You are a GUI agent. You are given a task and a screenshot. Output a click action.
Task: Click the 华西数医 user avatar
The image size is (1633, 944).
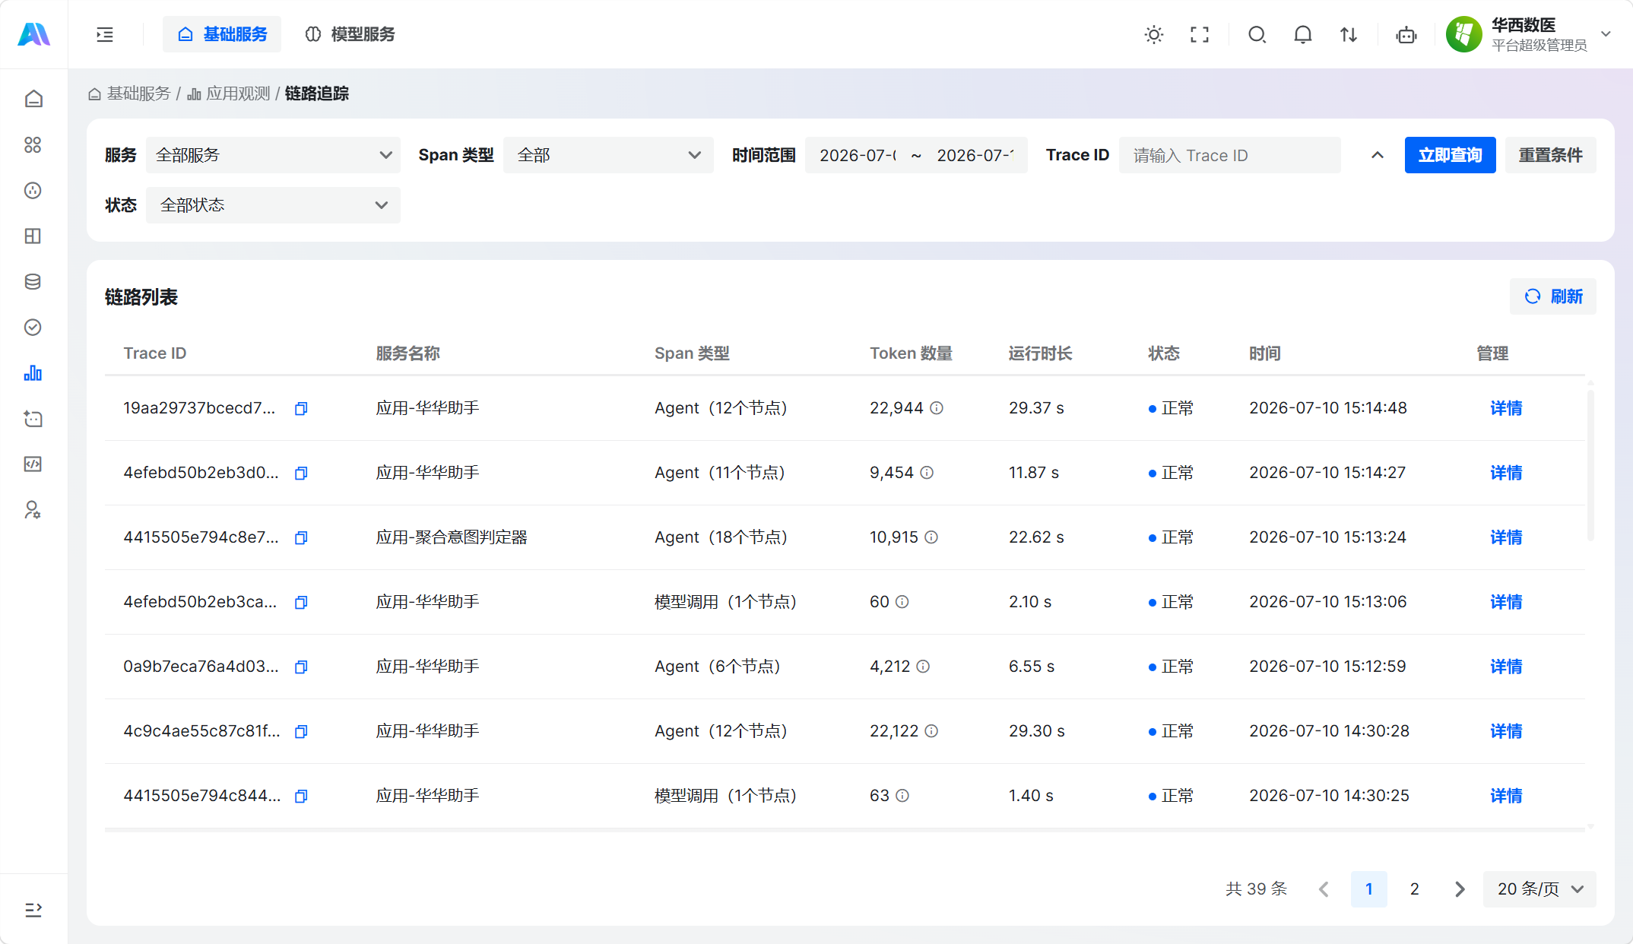click(x=1464, y=34)
